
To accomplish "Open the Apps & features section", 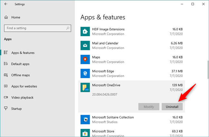I will pos(23,53).
